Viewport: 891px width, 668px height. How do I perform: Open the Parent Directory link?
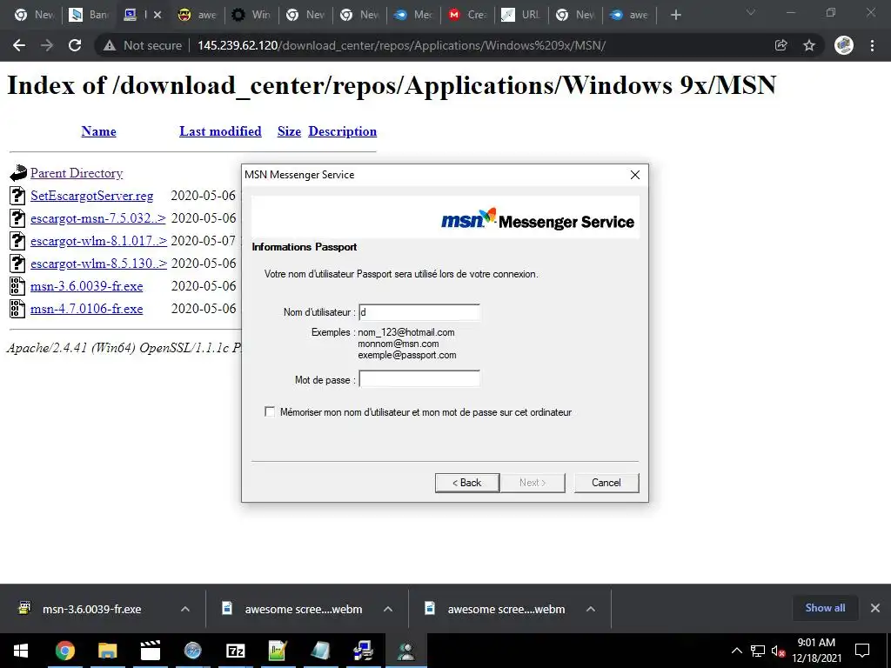pyautogui.click(x=77, y=173)
